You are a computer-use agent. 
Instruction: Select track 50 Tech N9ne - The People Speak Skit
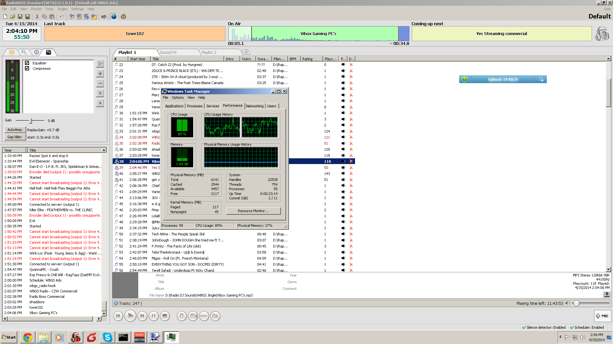(234, 234)
